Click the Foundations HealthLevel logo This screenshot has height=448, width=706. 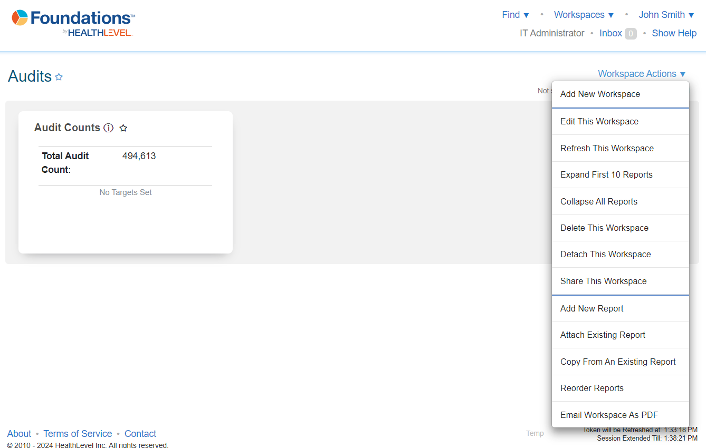(x=73, y=23)
